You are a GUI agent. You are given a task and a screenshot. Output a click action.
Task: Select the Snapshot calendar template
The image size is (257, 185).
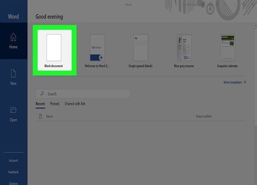(x=227, y=51)
